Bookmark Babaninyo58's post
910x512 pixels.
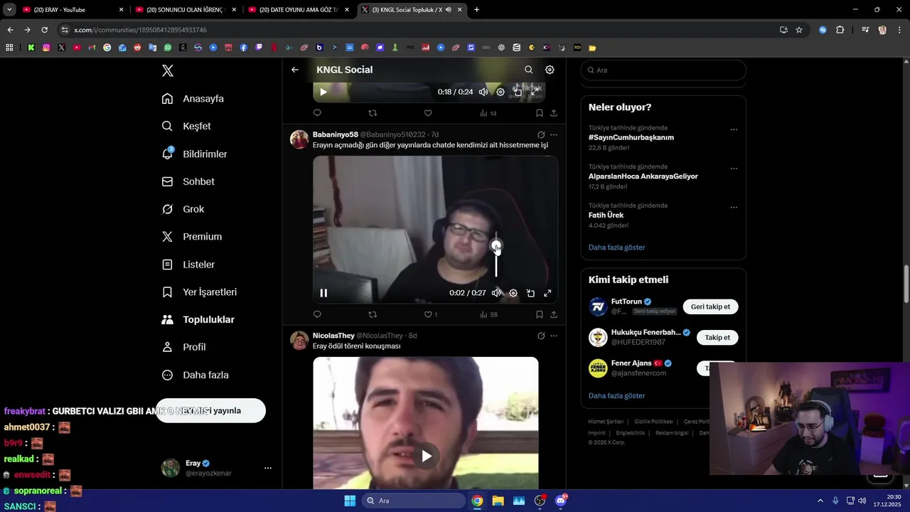click(540, 314)
